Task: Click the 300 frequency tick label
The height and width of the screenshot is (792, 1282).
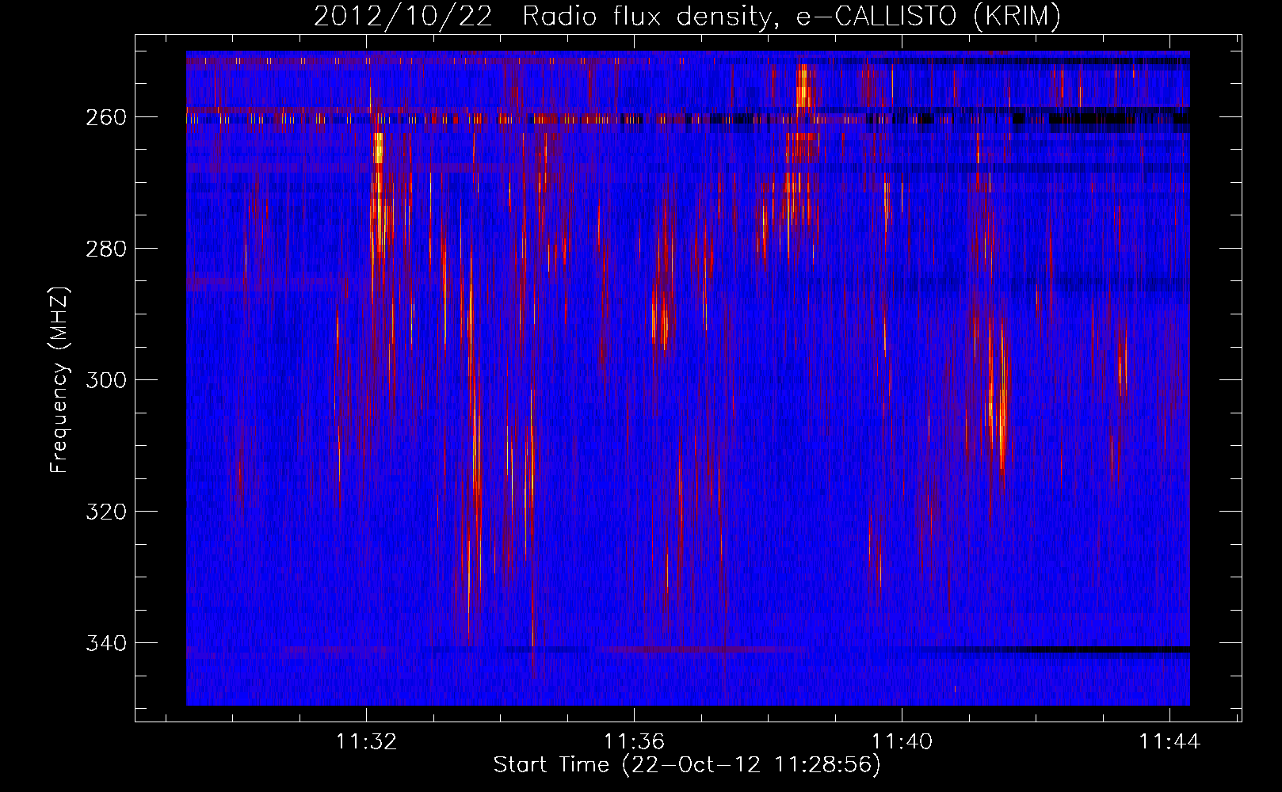Action: [106, 380]
